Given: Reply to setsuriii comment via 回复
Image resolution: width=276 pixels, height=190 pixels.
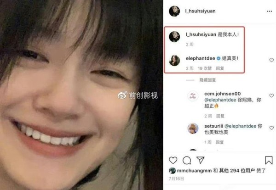Looking at the screenshot, I should (220, 142).
